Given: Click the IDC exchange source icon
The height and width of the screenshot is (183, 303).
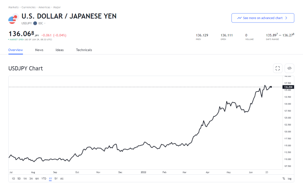Looking at the screenshot, I should click(35, 23).
